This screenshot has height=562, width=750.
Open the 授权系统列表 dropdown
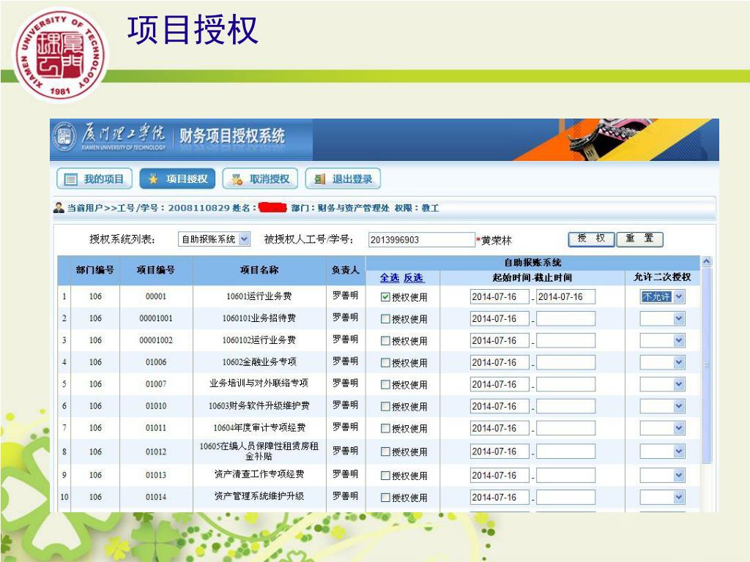pyautogui.click(x=214, y=239)
